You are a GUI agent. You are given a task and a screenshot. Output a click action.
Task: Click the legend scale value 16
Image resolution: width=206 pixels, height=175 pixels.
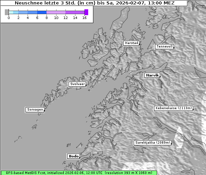click(x=84, y=18)
